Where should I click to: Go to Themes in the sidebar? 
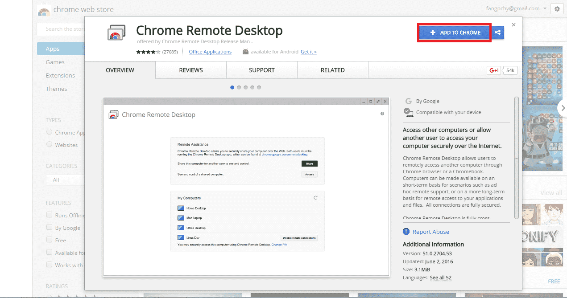[x=57, y=89]
